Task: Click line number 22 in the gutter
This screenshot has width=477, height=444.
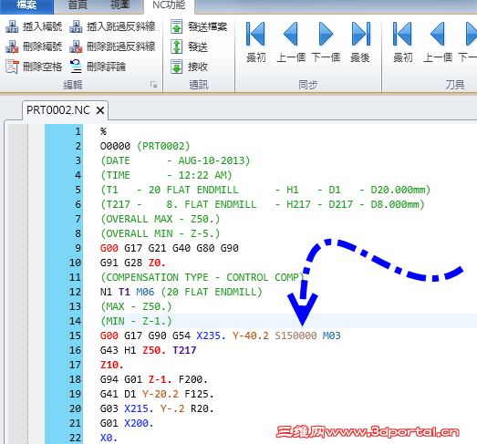Action: point(75,438)
